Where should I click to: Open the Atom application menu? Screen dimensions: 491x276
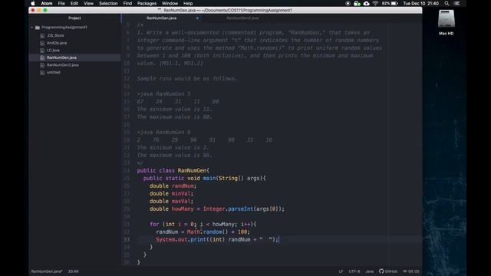(x=47, y=3)
